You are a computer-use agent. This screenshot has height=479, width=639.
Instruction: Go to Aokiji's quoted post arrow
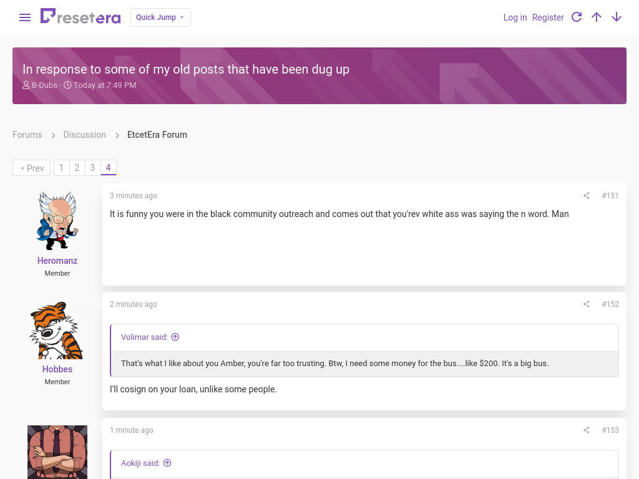pos(167,463)
